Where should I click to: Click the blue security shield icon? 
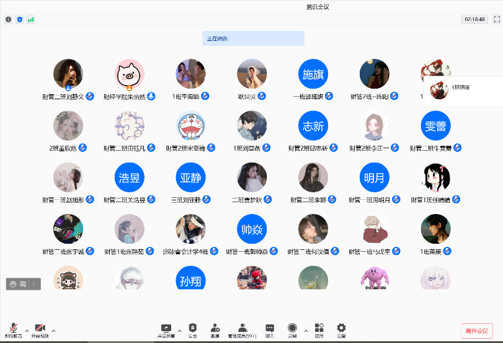click(x=19, y=19)
